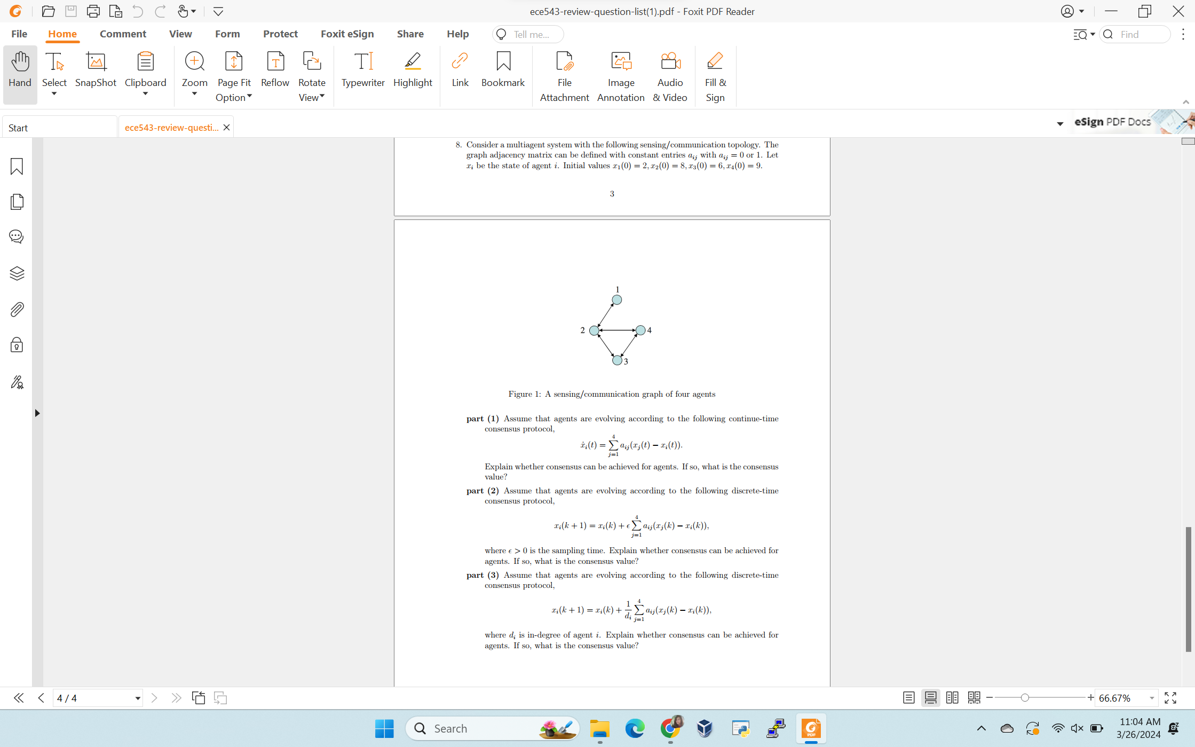
Task: Click the Typewriter tool icon
Action: [363, 62]
